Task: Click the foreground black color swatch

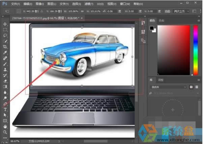Action: (x=152, y=27)
